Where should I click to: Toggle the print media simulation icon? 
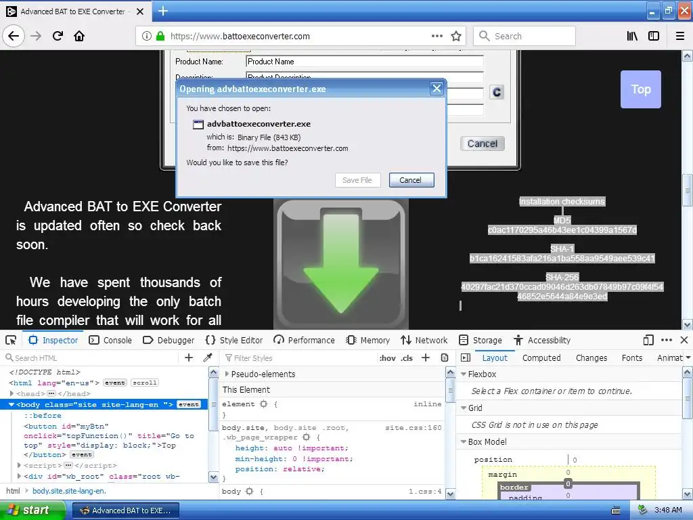[x=445, y=357]
